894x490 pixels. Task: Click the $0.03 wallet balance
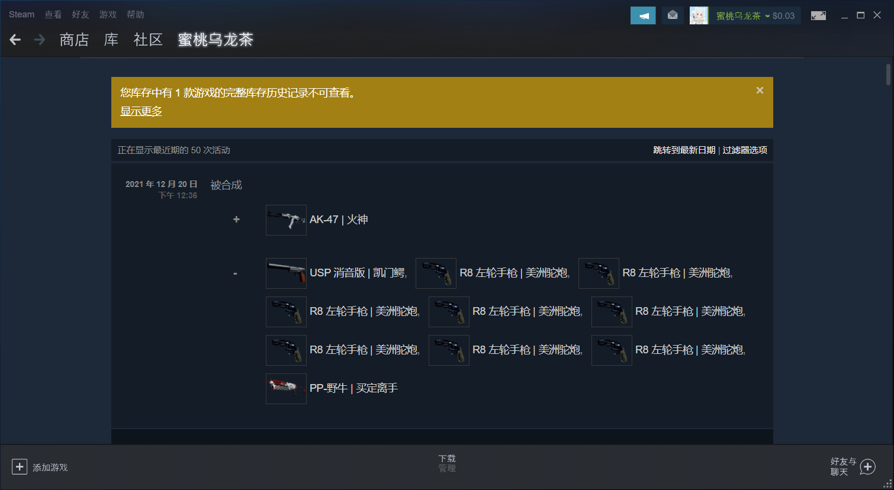click(783, 16)
